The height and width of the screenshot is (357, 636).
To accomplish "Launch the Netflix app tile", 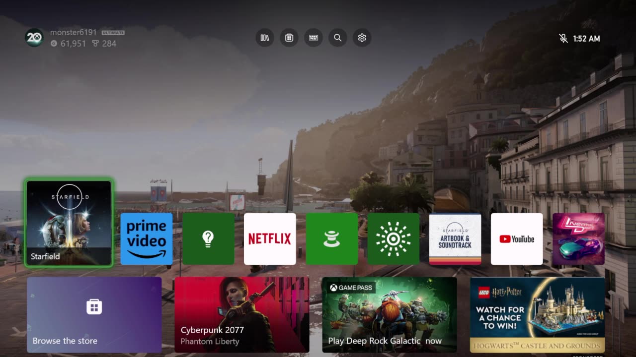I will coord(270,239).
